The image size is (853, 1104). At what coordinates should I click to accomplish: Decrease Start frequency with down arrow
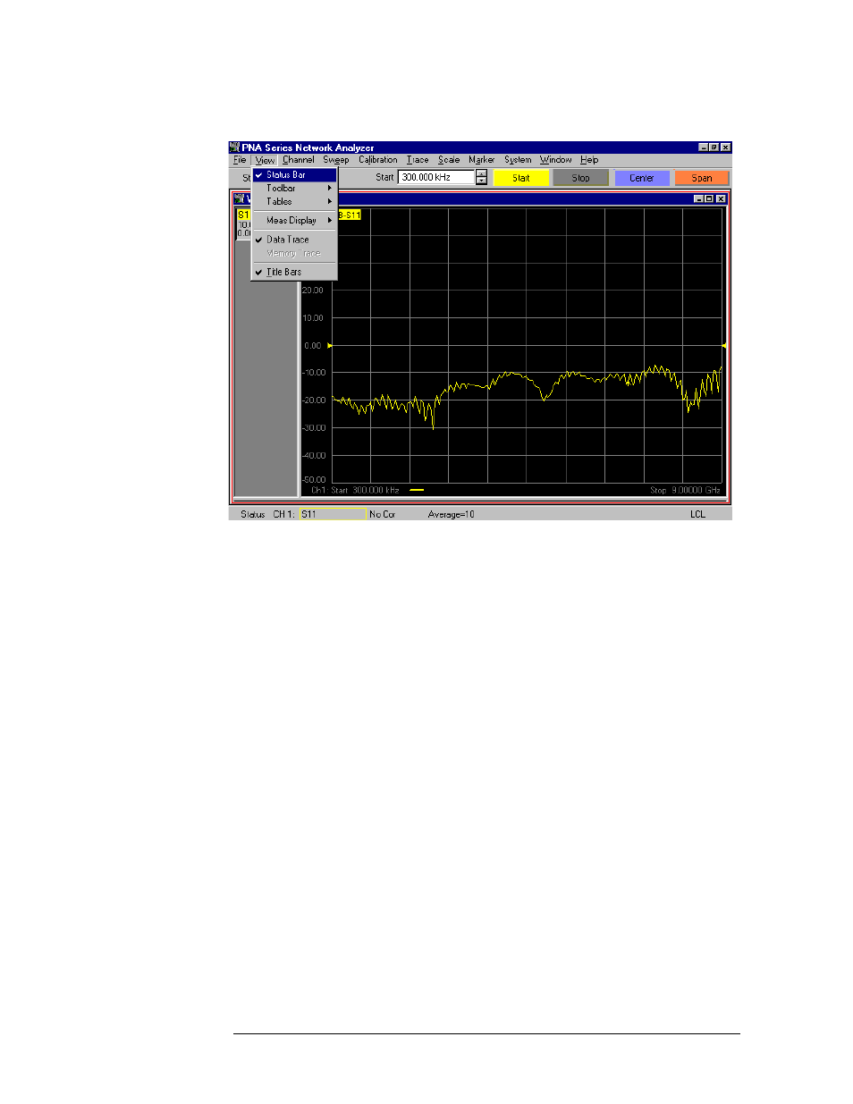[481, 181]
